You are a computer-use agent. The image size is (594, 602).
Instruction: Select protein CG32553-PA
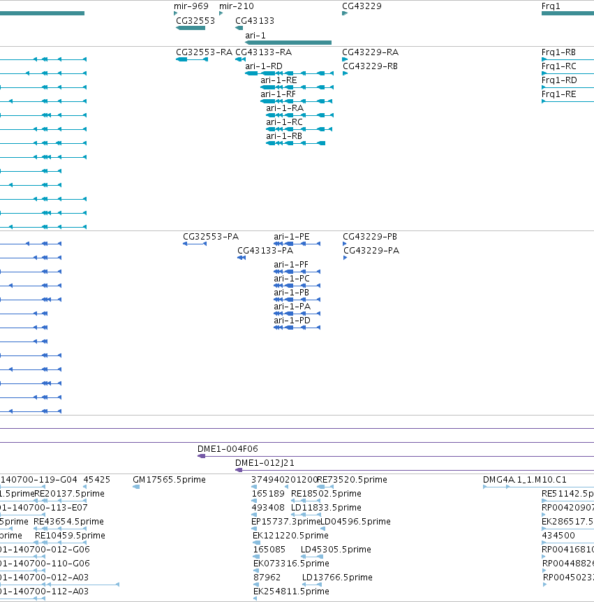click(195, 244)
